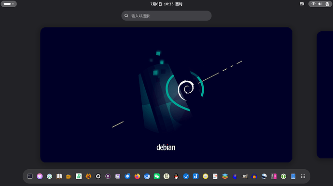Open the document viewer icon in dock
Image resolution: width=333 pixels, height=186 pixels.
click(215, 176)
